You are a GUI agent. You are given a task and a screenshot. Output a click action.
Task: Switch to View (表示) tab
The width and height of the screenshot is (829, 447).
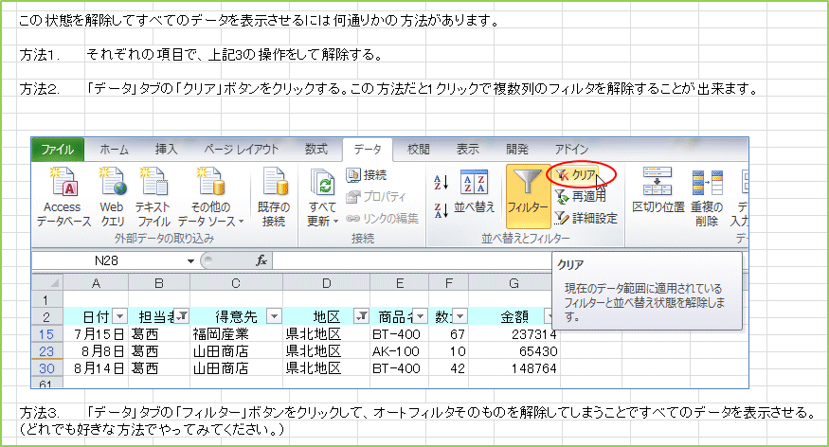point(468,150)
